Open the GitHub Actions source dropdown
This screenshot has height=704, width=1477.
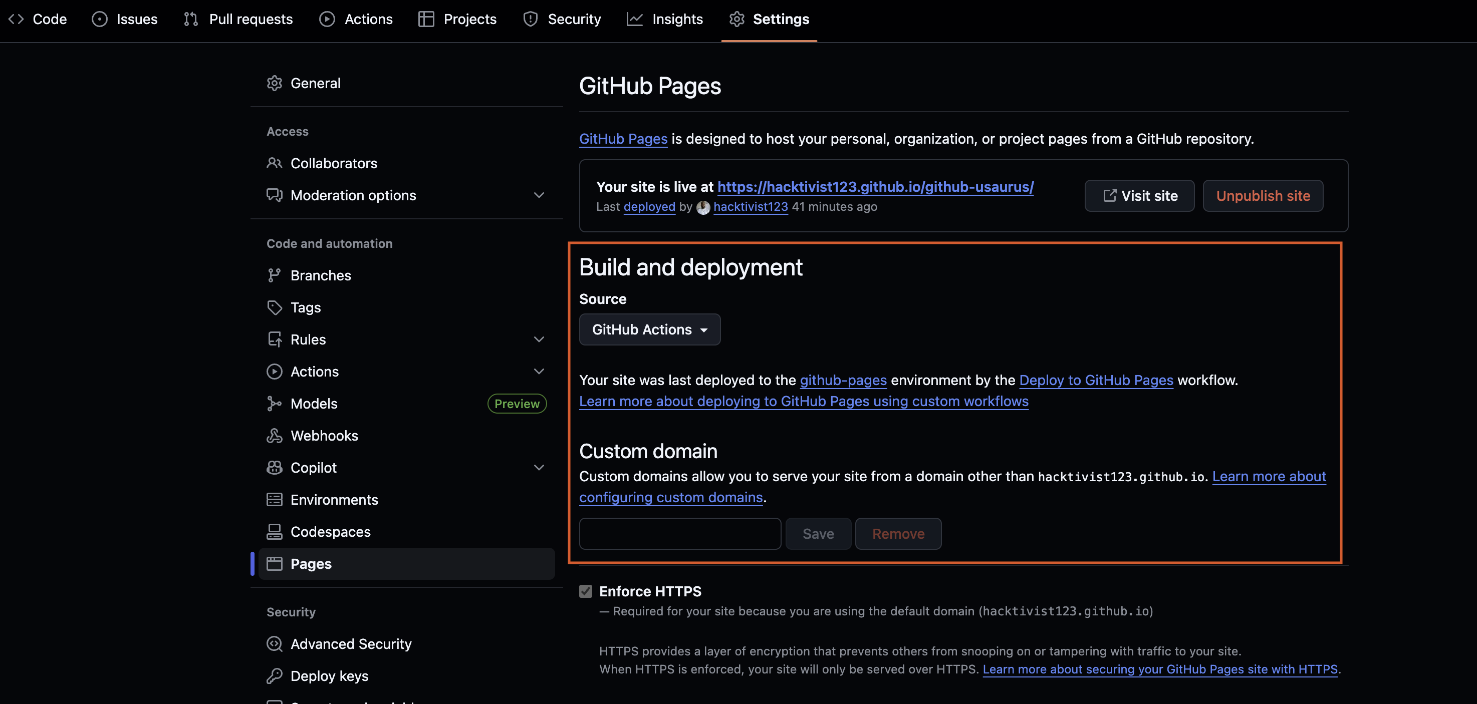tap(650, 329)
